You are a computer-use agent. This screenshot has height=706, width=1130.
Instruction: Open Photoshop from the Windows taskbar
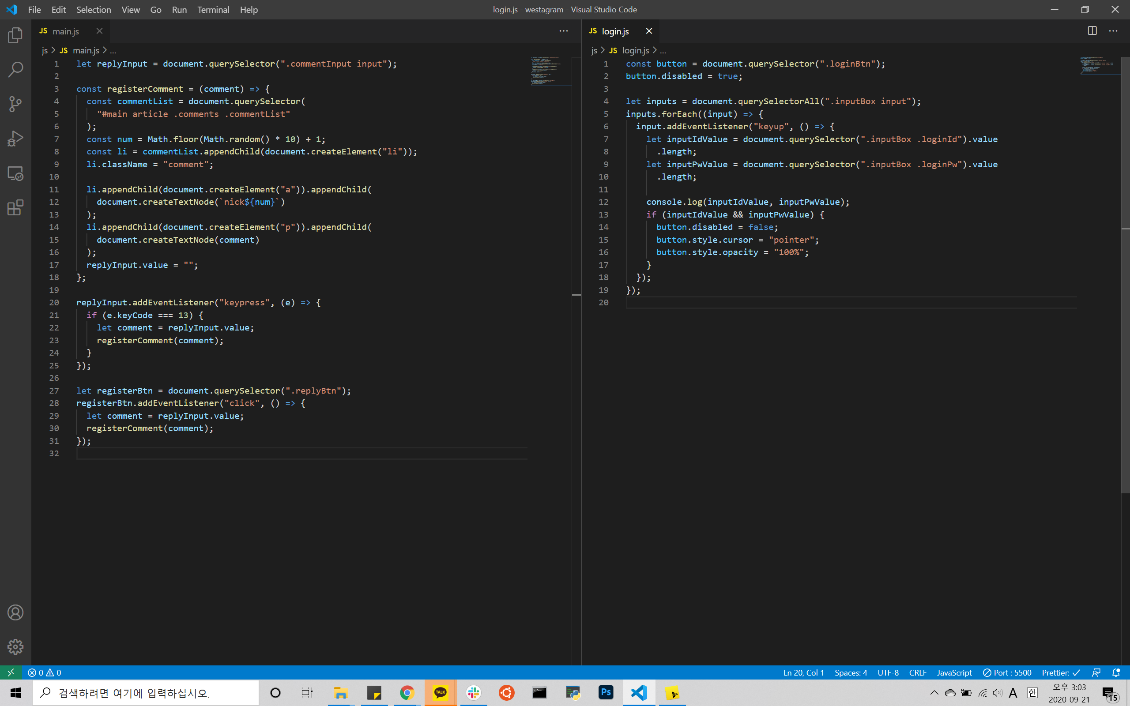pos(606,692)
